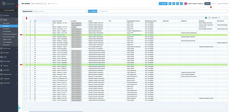This screenshot has height=112, width=230.
Task: Check the checkbox for request number 21
Action: [x=24, y=23]
